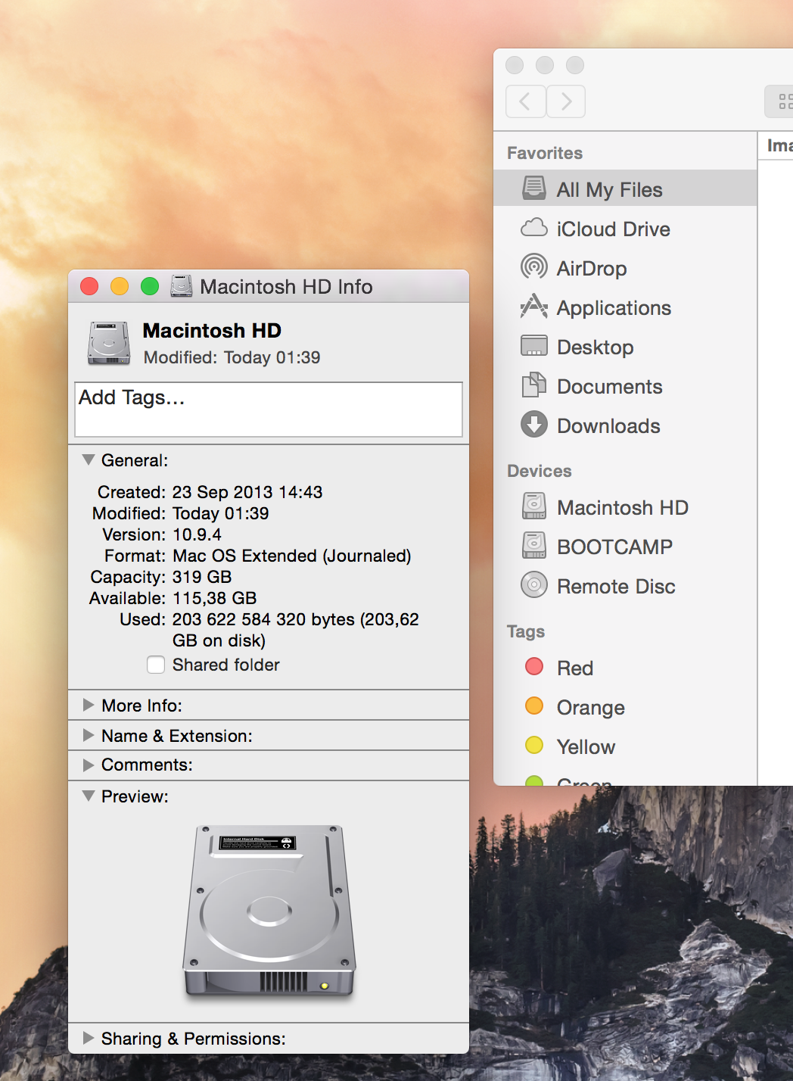This screenshot has width=793, height=1081.
Task: Click the AirDrop icon in sidebar
Action: coord(534,266)
